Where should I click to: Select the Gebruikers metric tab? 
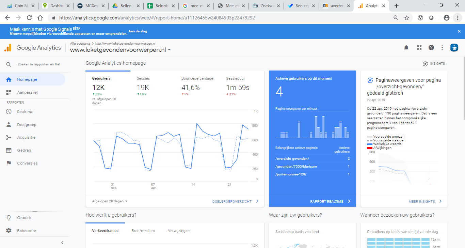click(108, 88)
